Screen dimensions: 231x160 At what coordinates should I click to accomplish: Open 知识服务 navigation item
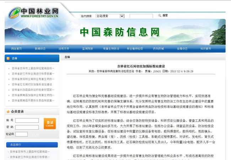click(205, 49)
